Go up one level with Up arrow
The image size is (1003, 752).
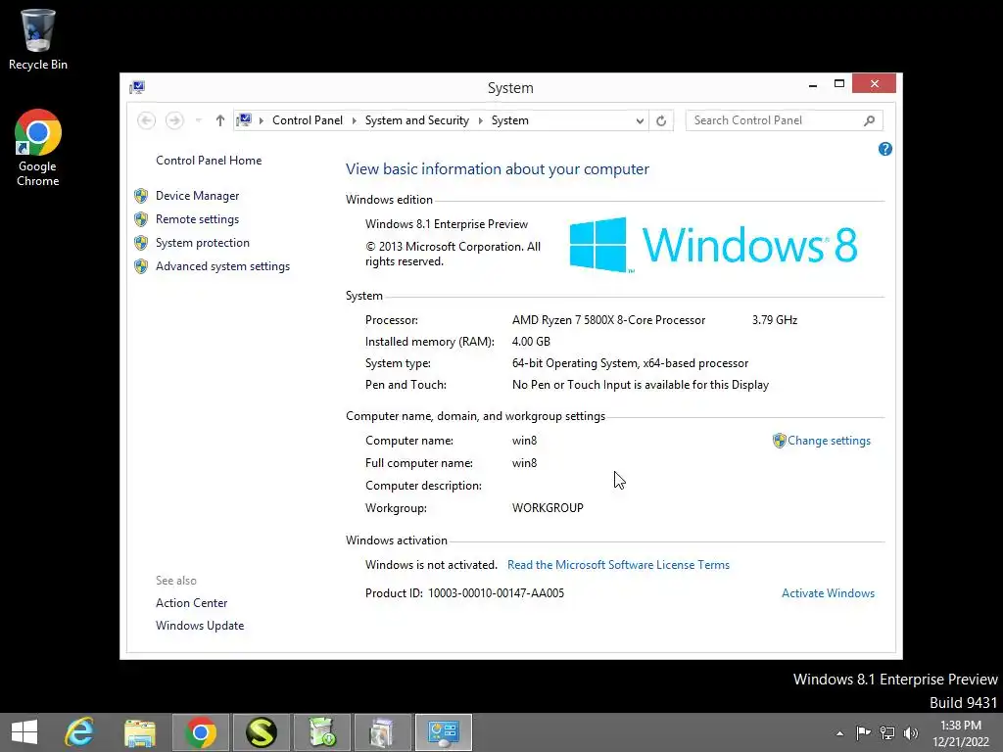pyautogui.click(x=220, y=120)
